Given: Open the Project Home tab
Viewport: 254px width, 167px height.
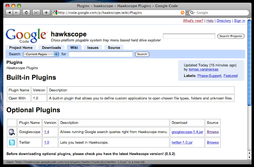Looking at the screenshot, I should pos(21,48).
